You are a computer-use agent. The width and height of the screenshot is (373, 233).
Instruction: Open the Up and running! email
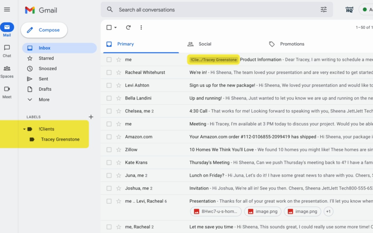point(237,98)
